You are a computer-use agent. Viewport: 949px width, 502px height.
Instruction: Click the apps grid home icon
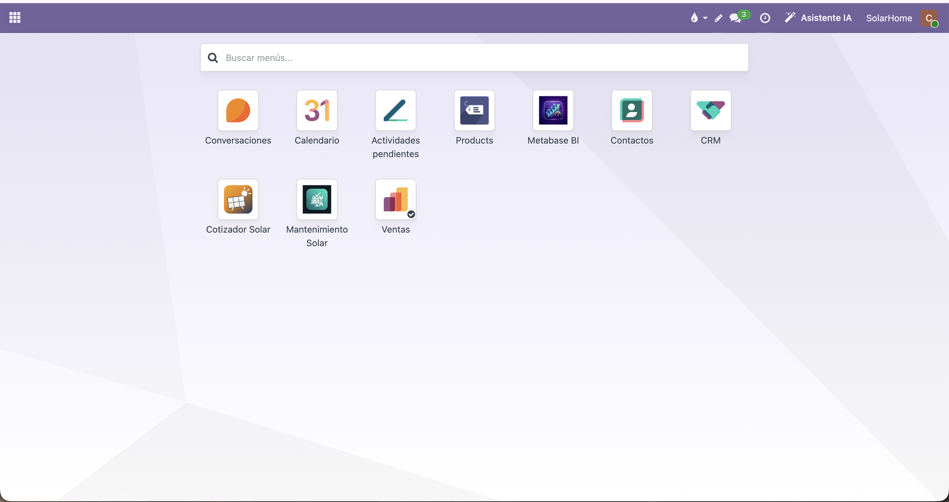pyautogui.click(x=15, y=18)
